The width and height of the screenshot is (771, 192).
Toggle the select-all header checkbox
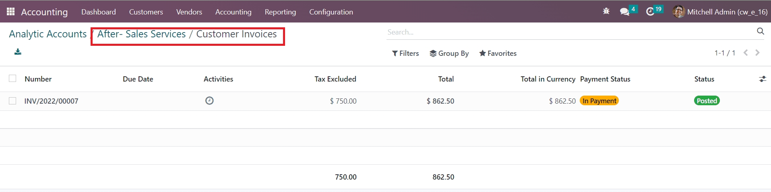click(12, 79)
